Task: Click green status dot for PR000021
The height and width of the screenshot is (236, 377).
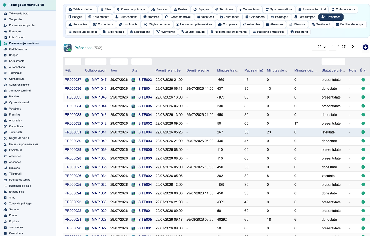Action: (x=363, y=219)
